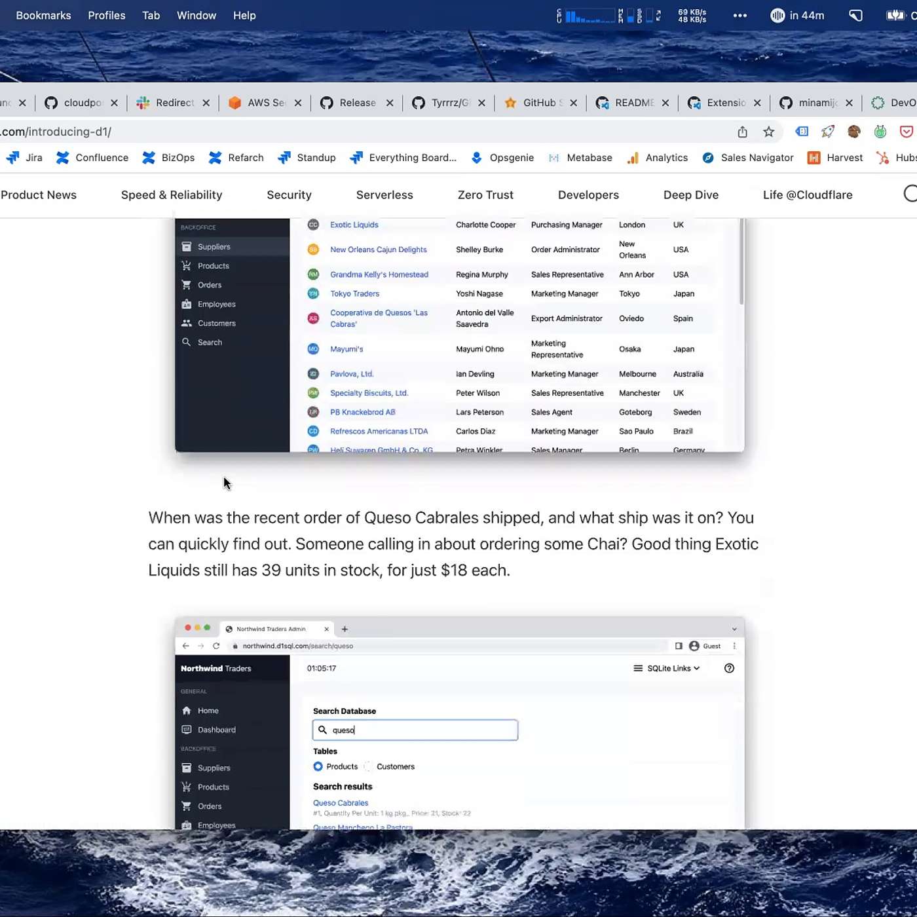
Task: Open the rocket extension icon
Action: click(x=828, y=132)
